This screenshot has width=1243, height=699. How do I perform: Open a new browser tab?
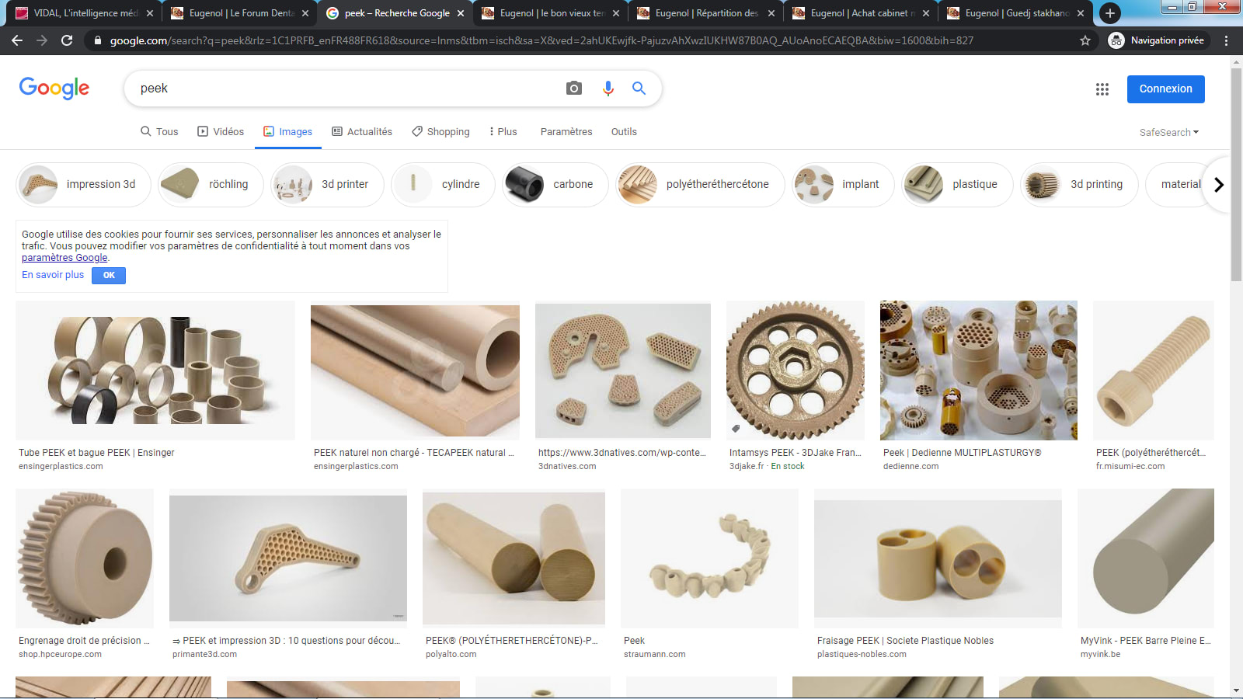pyautogui.click(x=1110, y=13)
